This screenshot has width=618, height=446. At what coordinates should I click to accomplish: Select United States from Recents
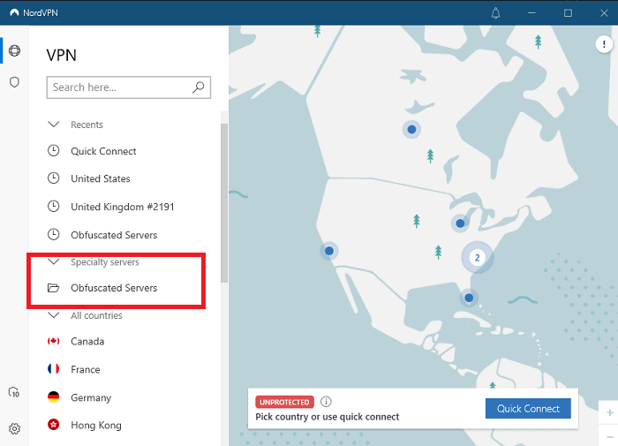click(x=100, y=178)
